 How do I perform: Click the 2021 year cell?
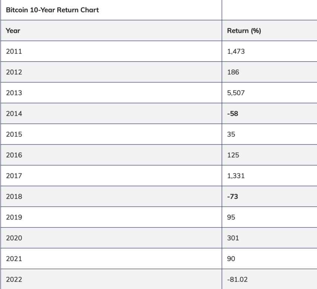14,259
